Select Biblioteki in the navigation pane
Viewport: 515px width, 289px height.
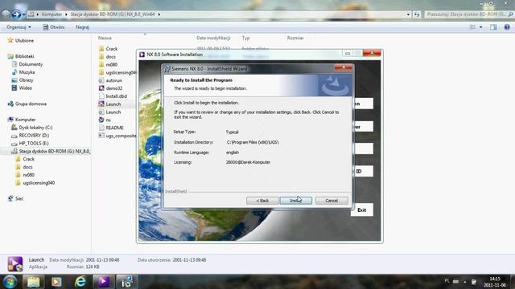tap(24, 56)
